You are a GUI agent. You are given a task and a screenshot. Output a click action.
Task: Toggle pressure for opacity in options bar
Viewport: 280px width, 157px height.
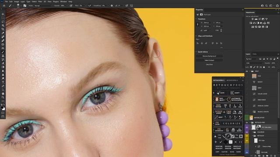[x=71, y=6]
